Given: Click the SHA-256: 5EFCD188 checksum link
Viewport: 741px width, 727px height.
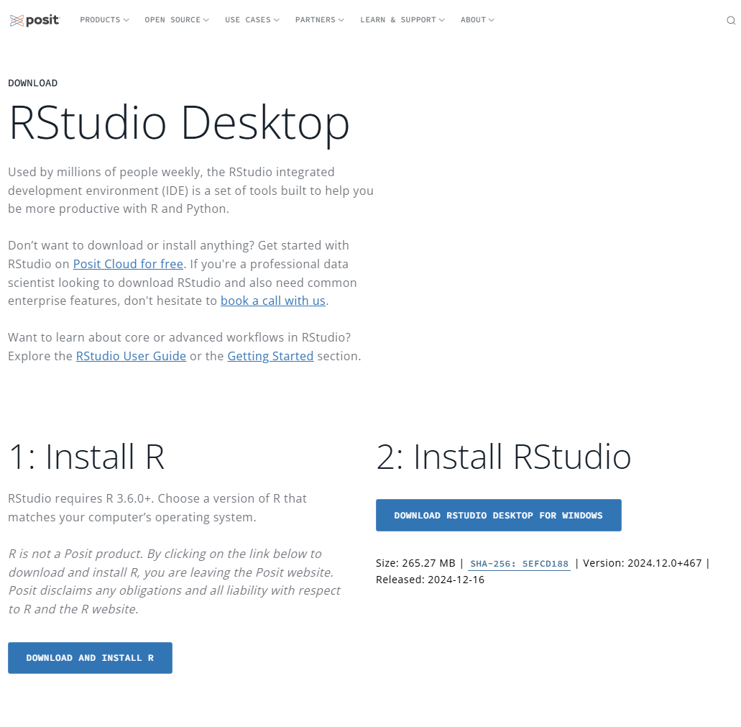Looking at the screenshot, I should 519,564.
